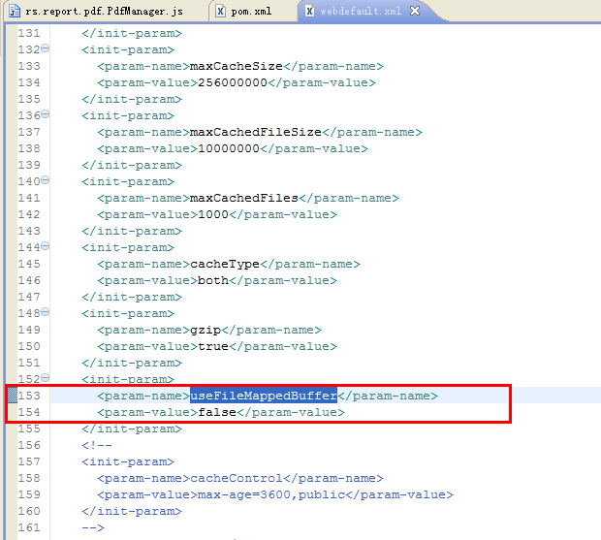Click the cacheControl text on line 158
The height and width of the screenshot is (540, 601).
(237, 478)
